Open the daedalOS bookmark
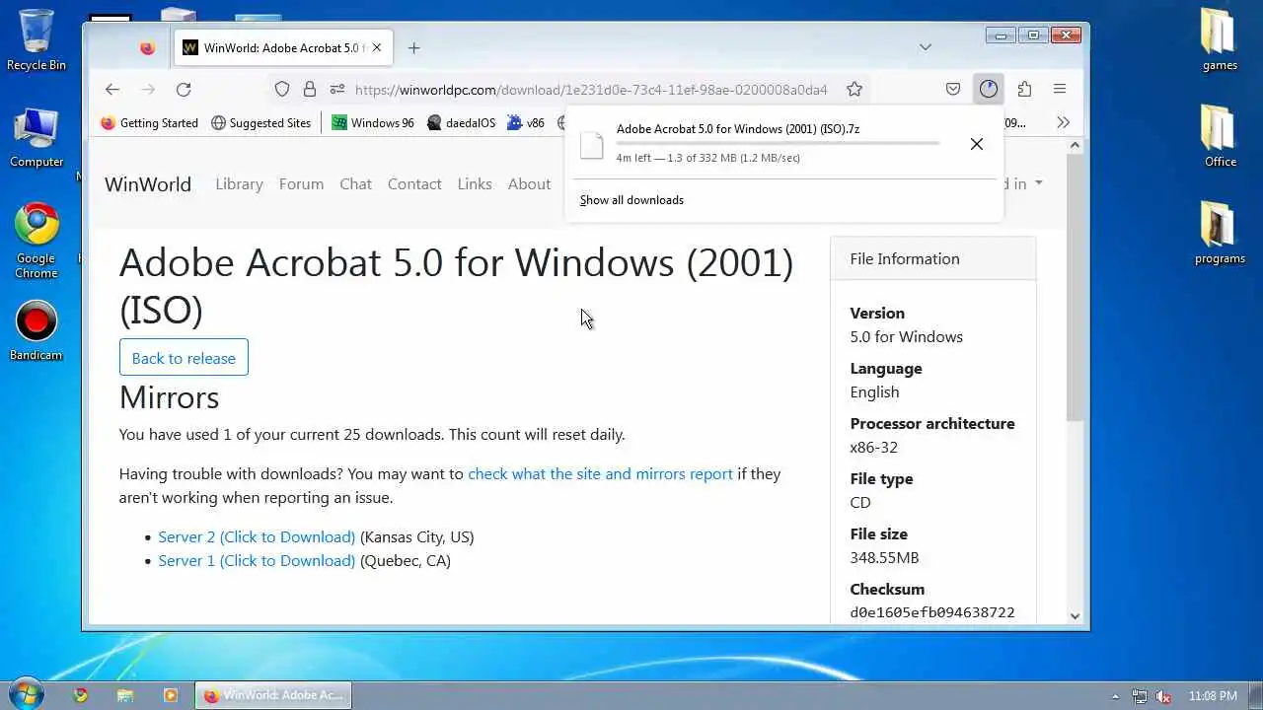The width and height of the screenshot is (1263, 710). tap(461, 123)
